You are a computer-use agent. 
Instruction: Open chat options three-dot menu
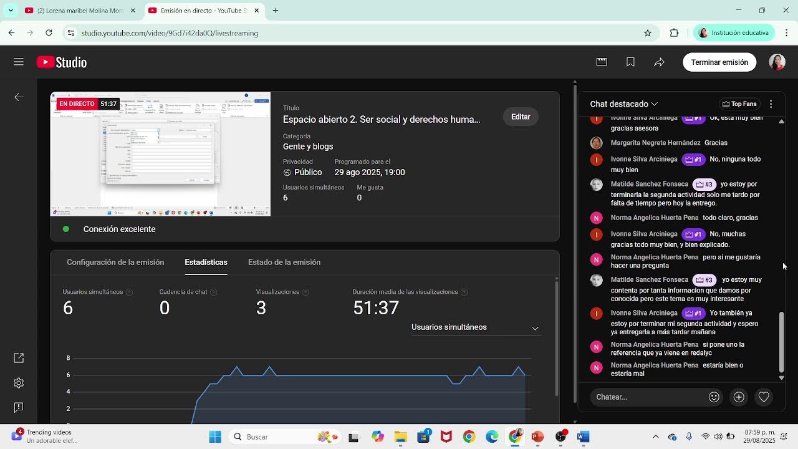pos(771,104)
